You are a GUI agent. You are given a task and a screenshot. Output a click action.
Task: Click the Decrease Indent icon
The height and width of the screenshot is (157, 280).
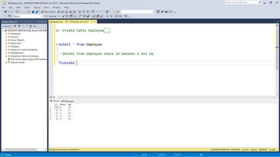pyautogui.click(x=116, y=16)
